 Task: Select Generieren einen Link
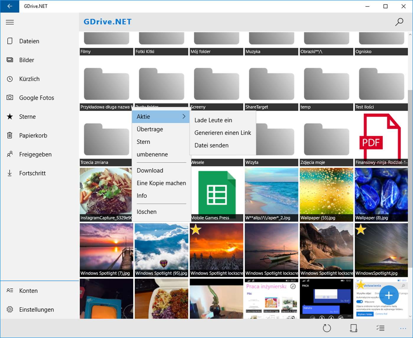(x=223, y=133)
